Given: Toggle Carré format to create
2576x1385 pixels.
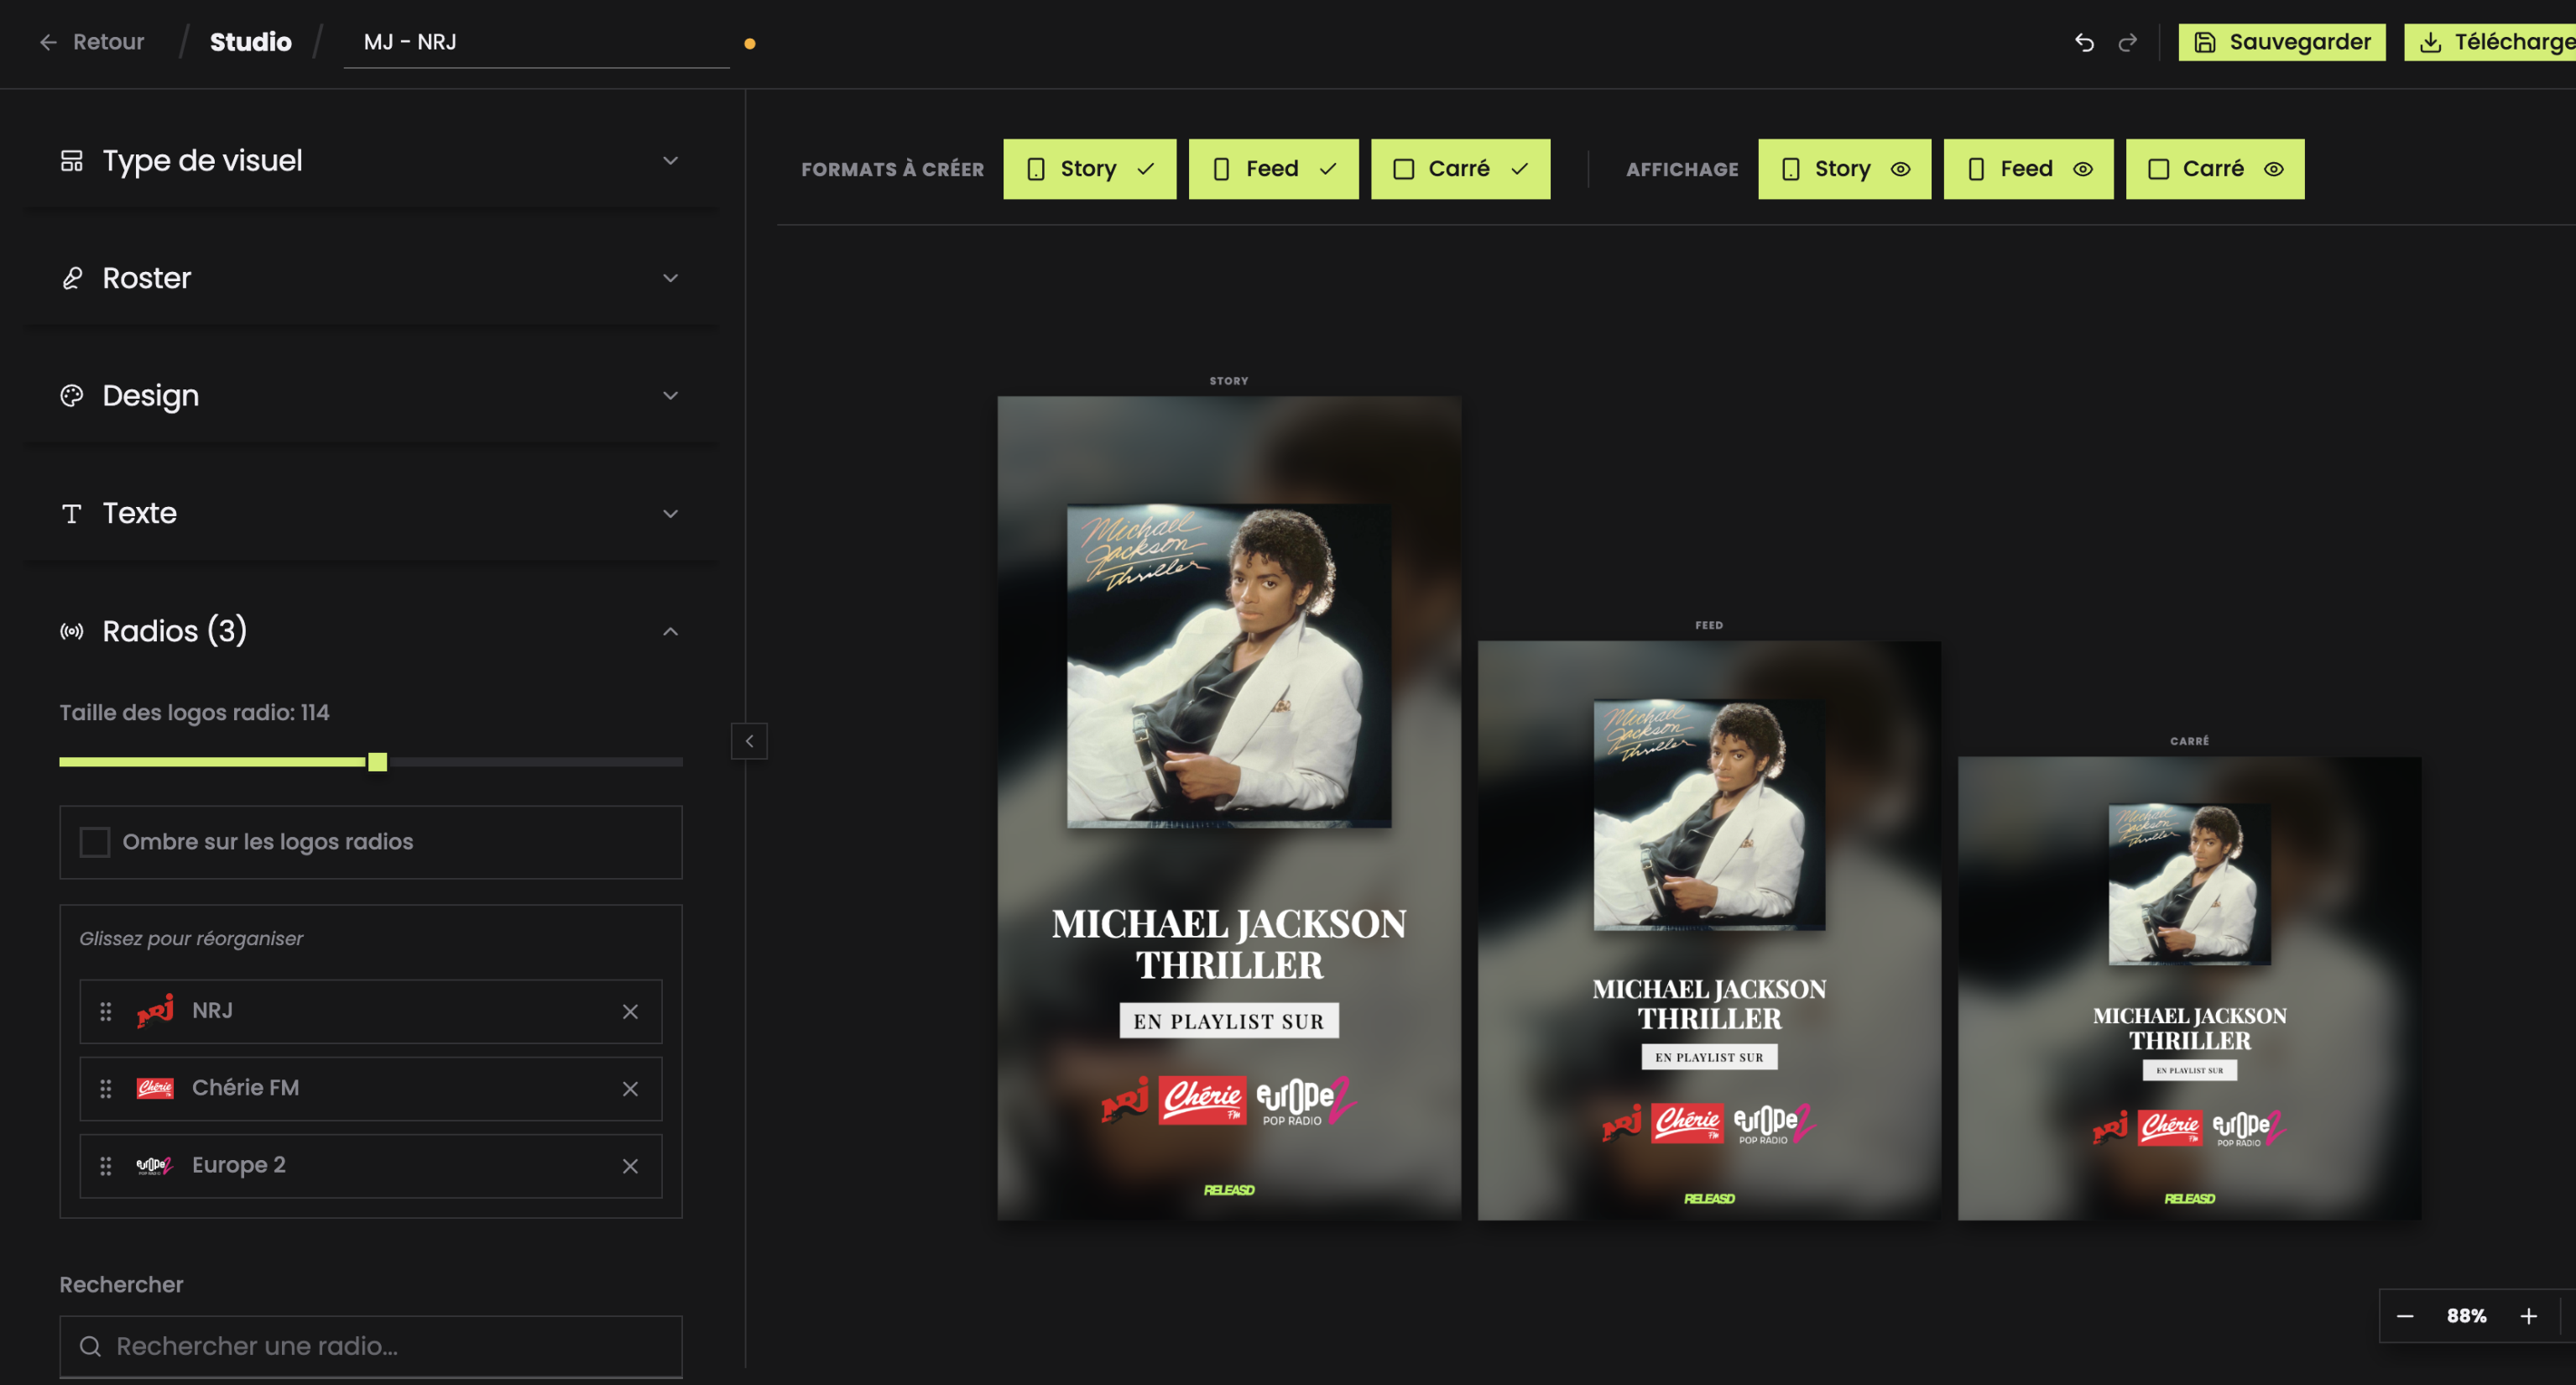Looking at the screenshot, I should point(1460,169).
